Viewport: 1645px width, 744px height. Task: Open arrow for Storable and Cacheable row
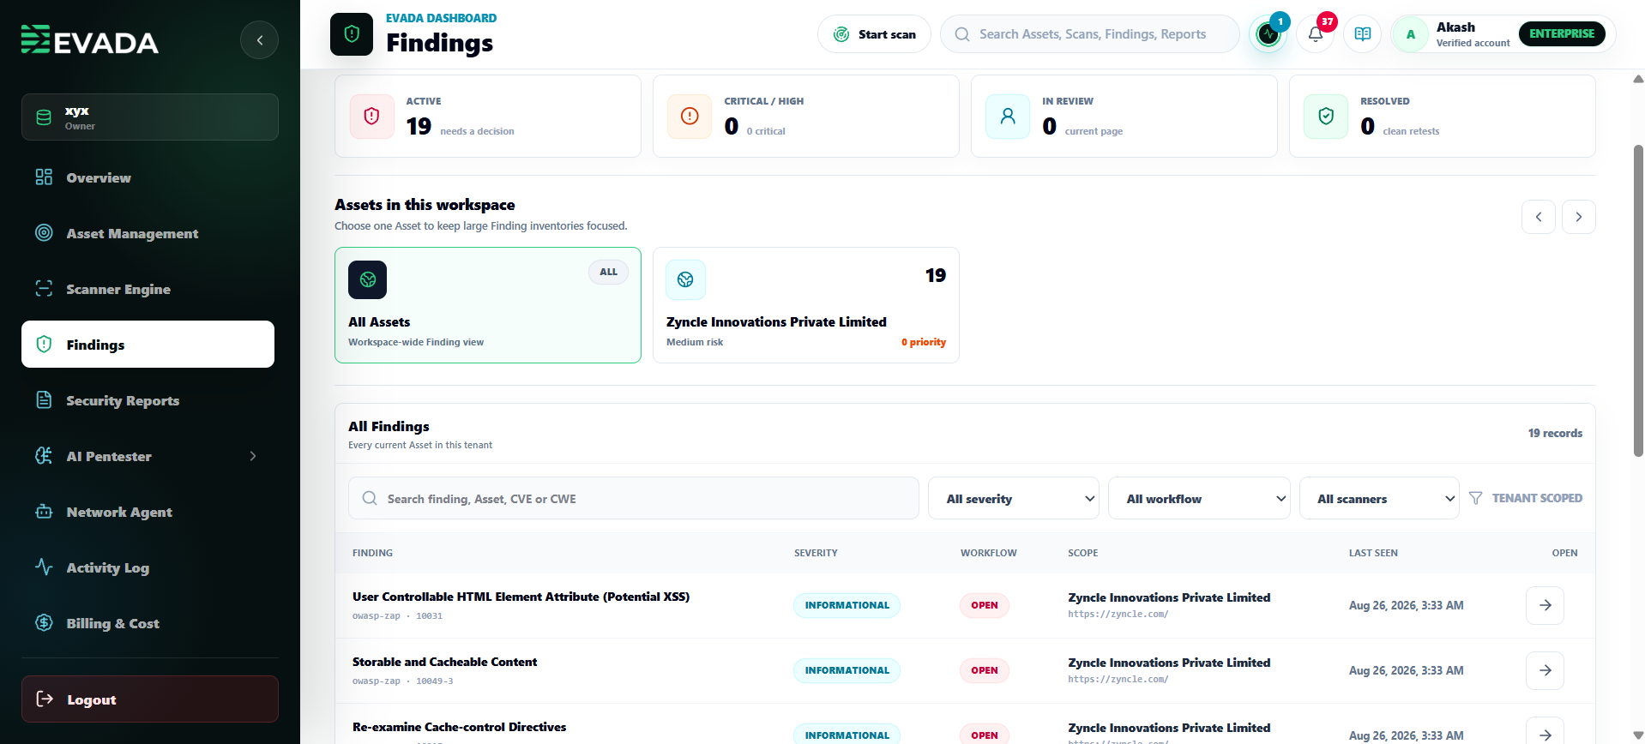coord(1545,670)
